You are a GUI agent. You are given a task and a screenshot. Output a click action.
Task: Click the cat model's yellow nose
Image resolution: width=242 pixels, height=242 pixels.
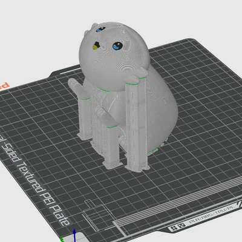coord(95,47)
